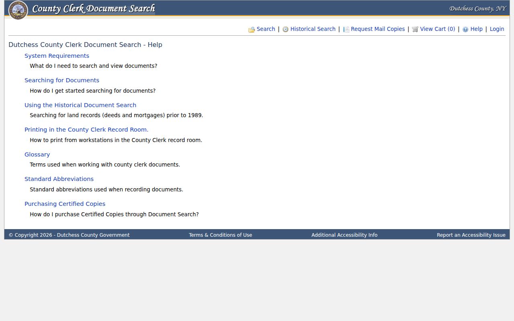514x321 pixels.
Task: Click 'How to print from workstations' description
Action: point(116,140)
